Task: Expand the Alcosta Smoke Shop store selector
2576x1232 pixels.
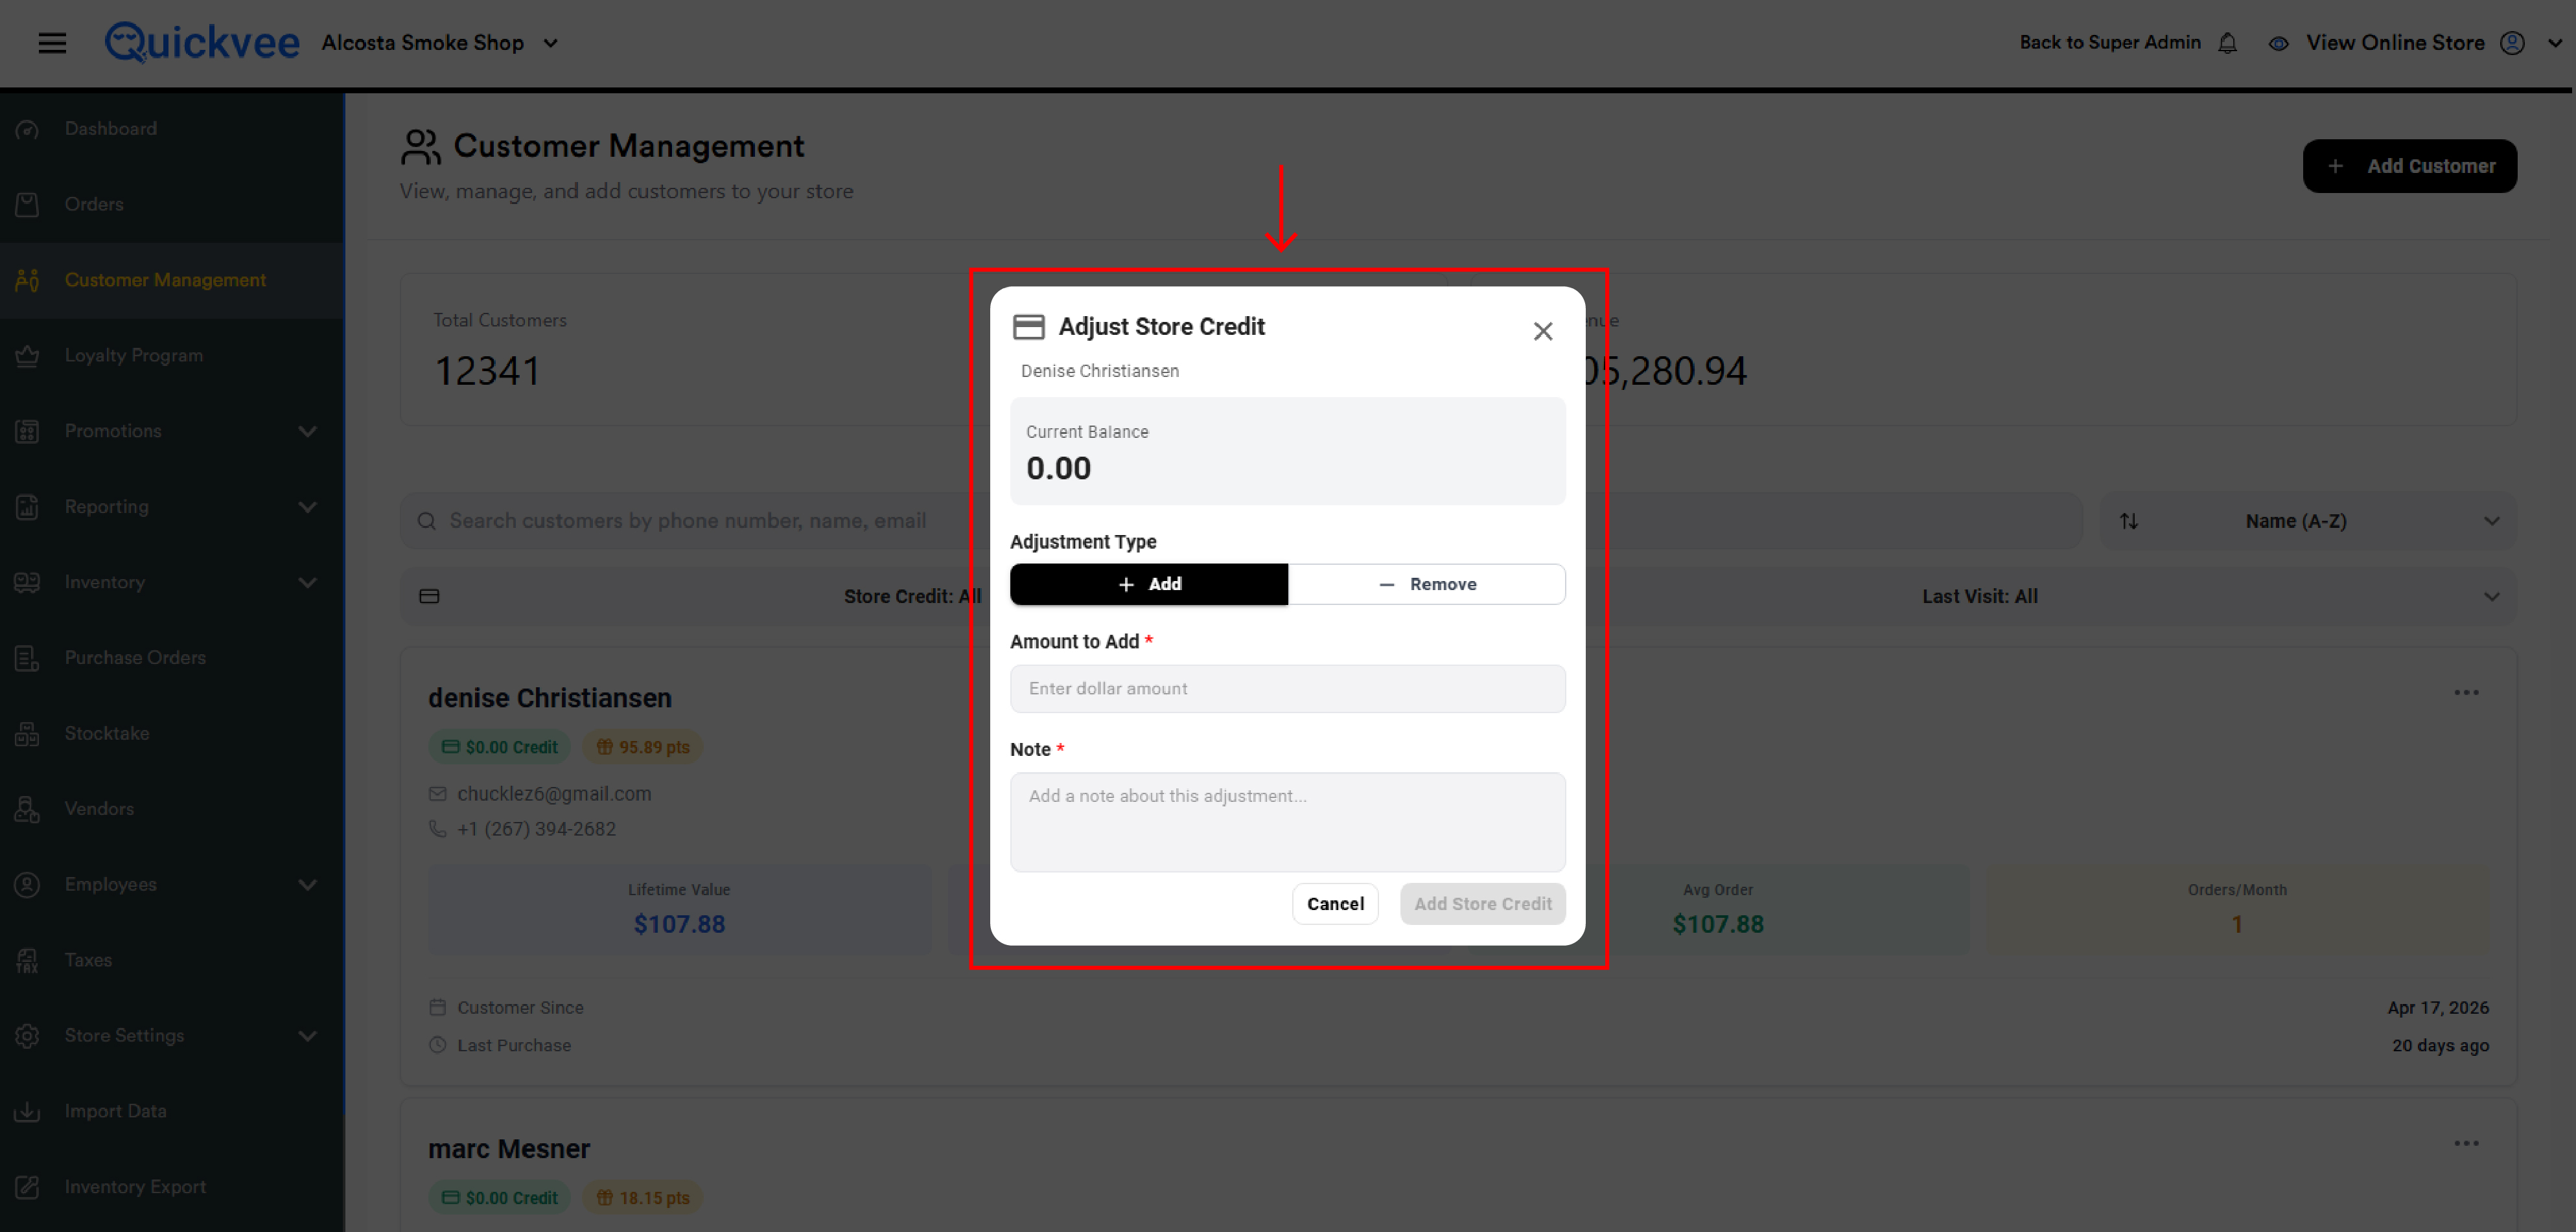Action: (550, 43)
